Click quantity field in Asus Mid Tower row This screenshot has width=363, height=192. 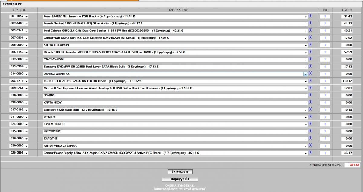(x=325, y=16)
